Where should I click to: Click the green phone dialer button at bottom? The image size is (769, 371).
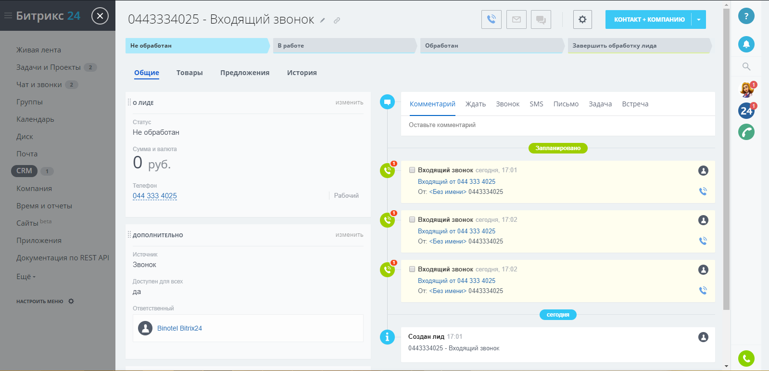pyautogui.click(x=746, y=358)
